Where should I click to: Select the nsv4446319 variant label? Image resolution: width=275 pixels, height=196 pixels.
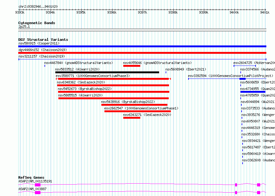[x=258, y=128]
